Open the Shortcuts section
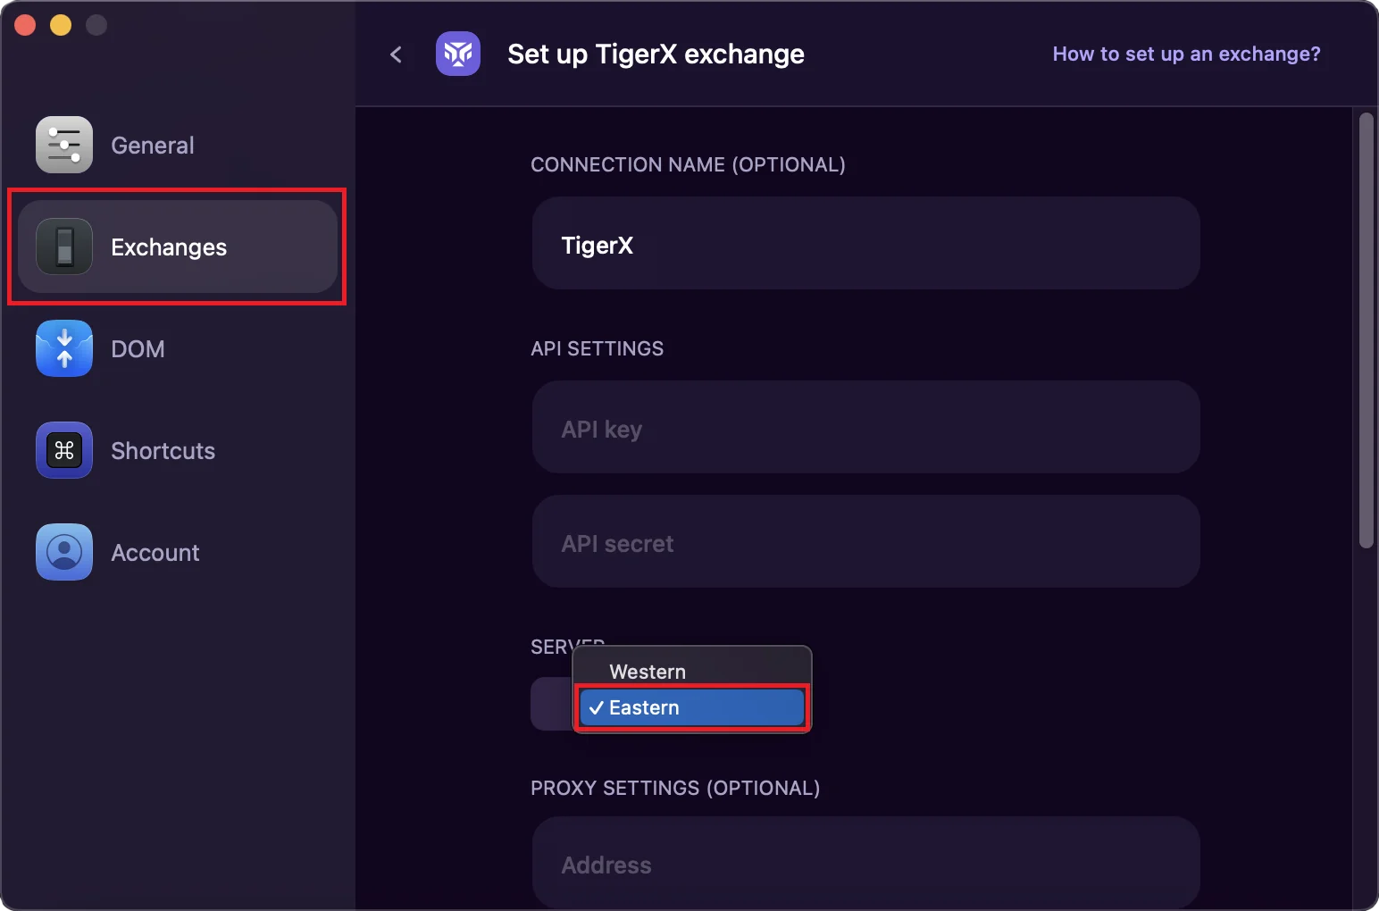Viewport: 1379px width, 911px height. tap(163, 451)
